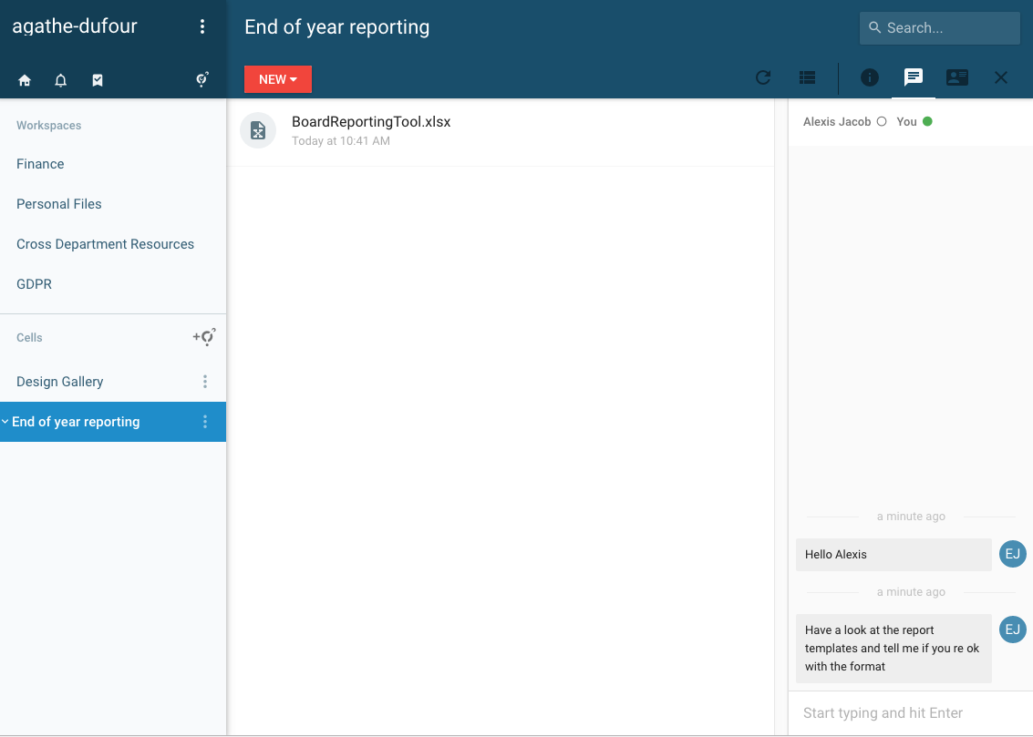Open the NEW dropdown button

(278, 79)
